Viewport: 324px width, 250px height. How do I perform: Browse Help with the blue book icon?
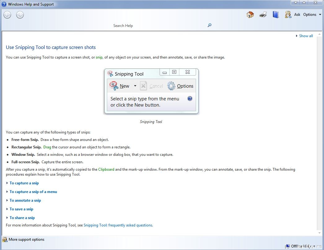click(276, 15)
